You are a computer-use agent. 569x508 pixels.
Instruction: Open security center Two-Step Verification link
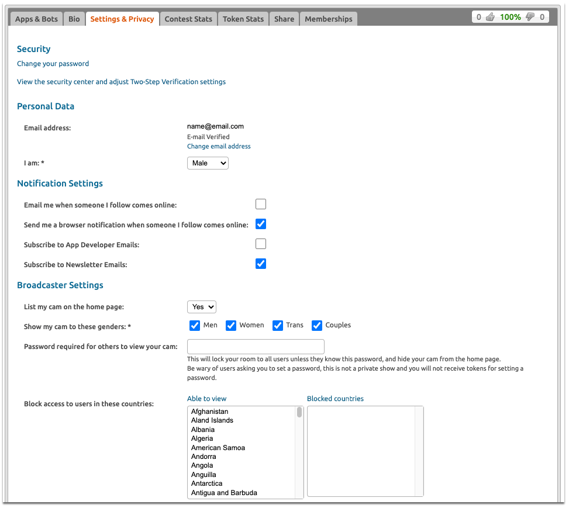(x=121, y=82)
